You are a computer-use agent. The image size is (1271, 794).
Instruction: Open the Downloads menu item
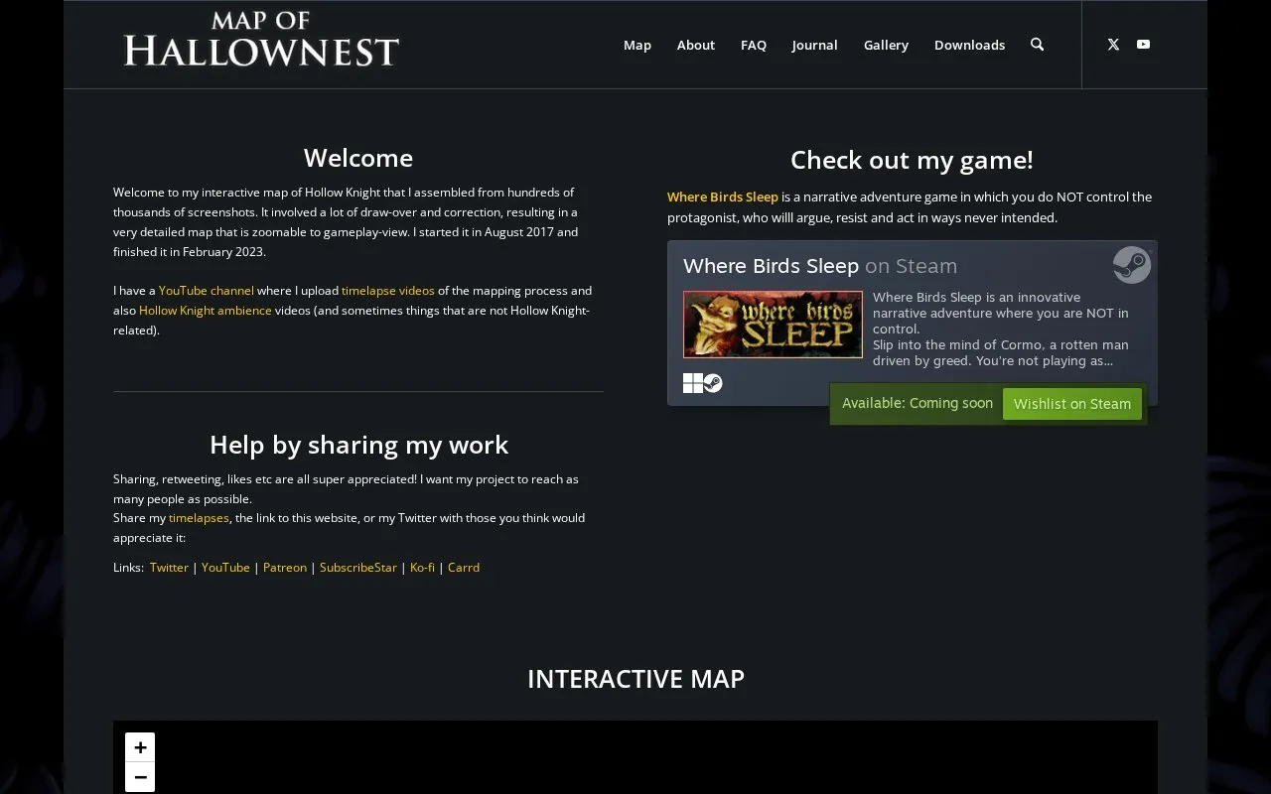tap(969, 45)
